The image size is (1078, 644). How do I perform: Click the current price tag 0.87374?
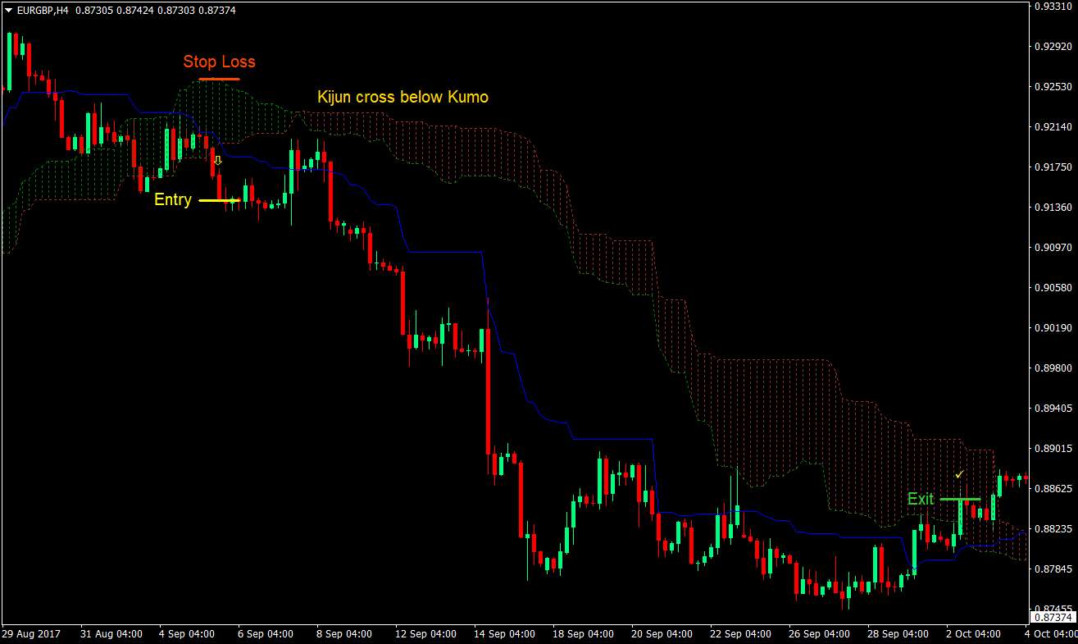[1053, 617]
